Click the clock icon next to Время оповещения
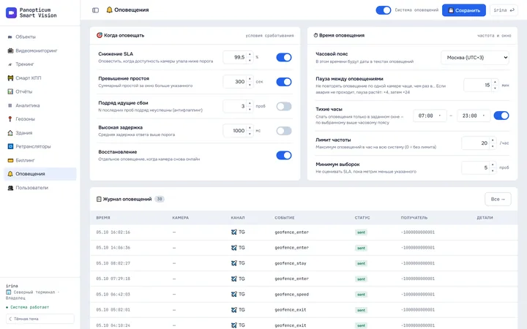 (x=315, y=35)
